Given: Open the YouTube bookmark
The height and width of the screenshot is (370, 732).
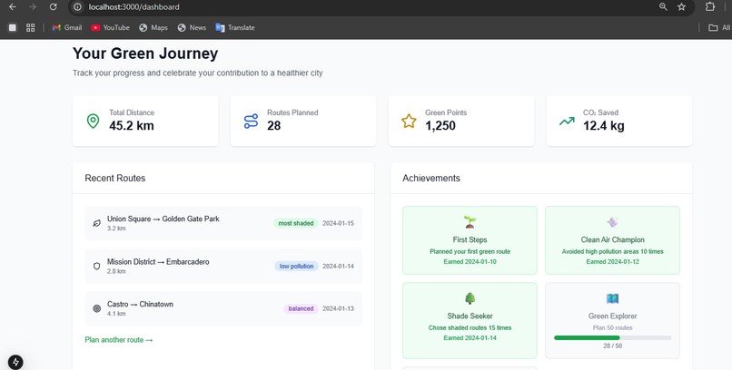Looking at the screenshot, I should [x=110, y=27].
